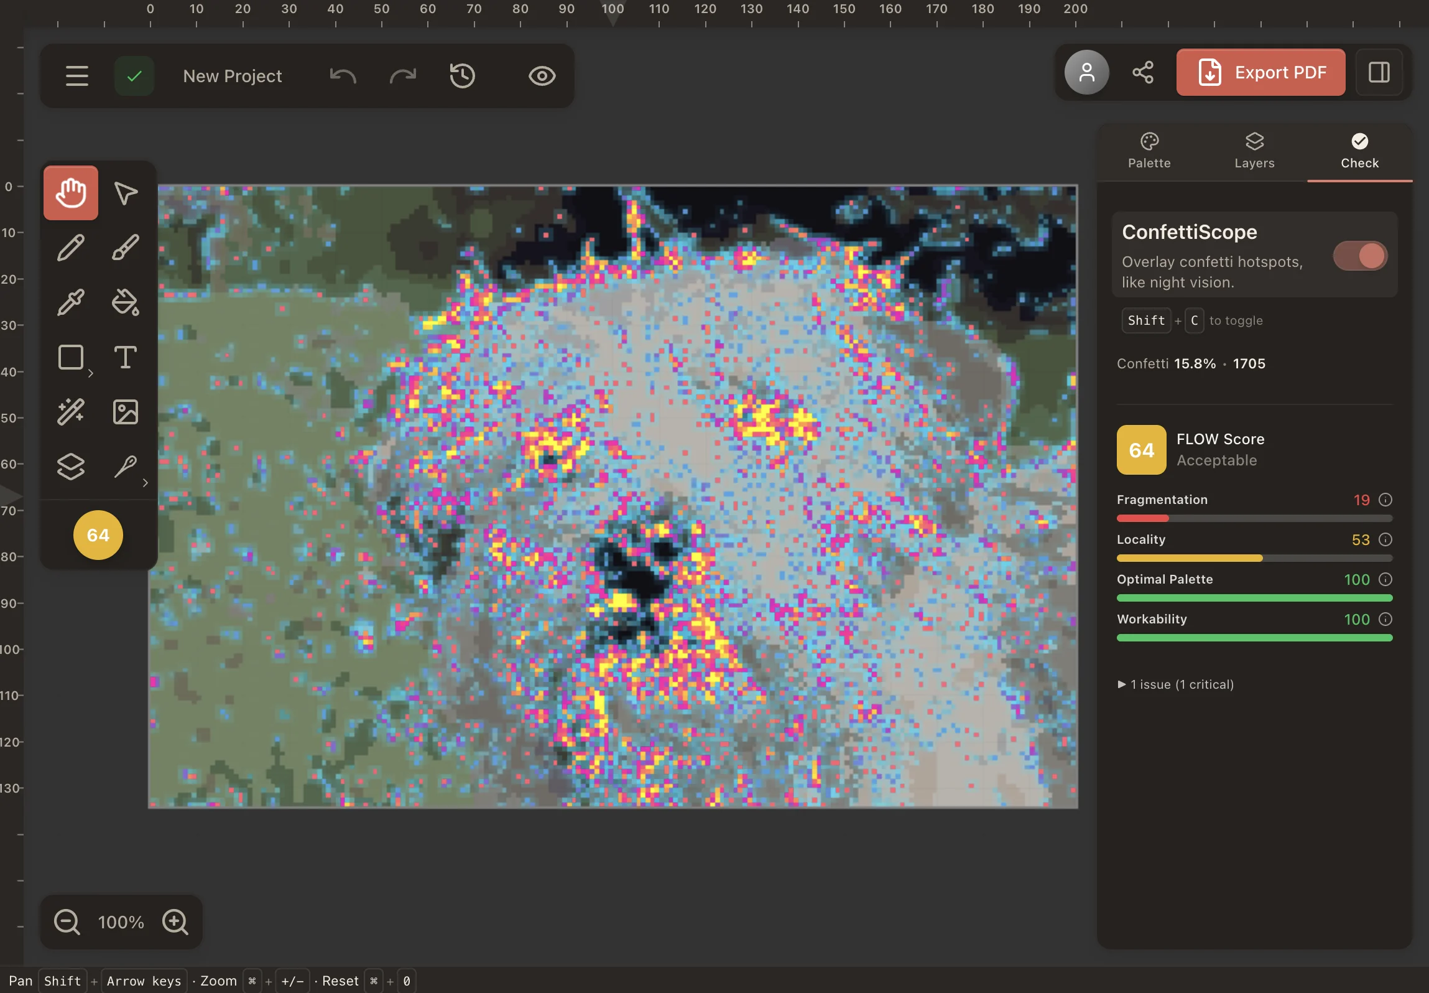
Task: Pick the Eyedropper color sampler tool
Action: click(x=71, y=302)
